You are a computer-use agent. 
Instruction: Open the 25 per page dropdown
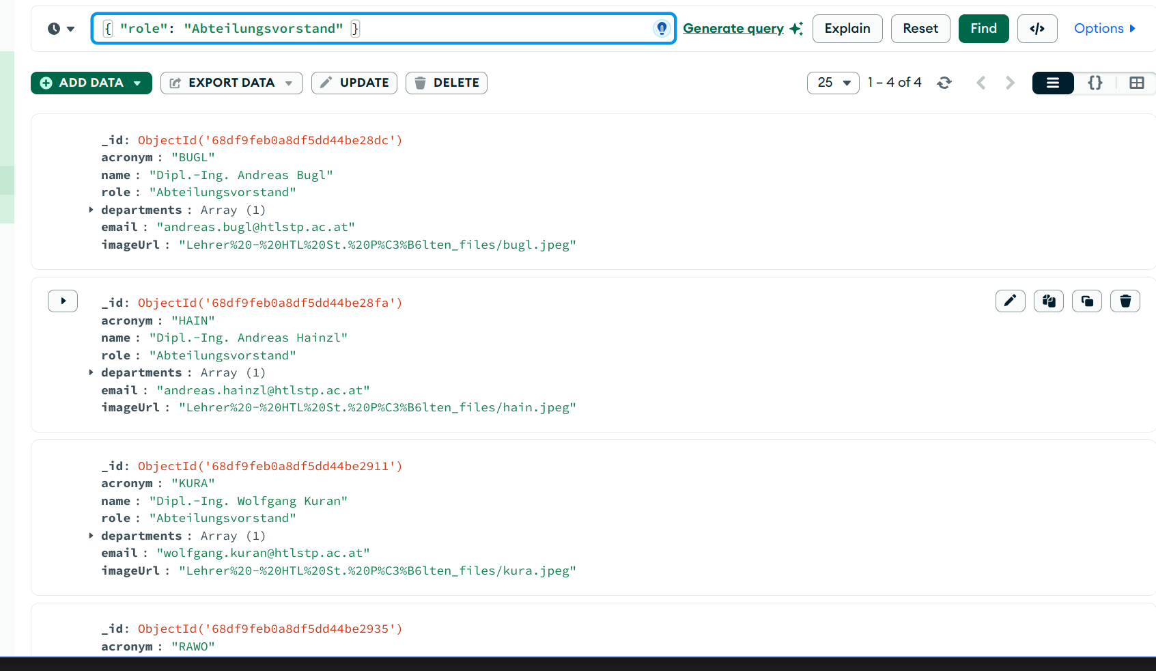pyautogui.click(x=832, y=83)
